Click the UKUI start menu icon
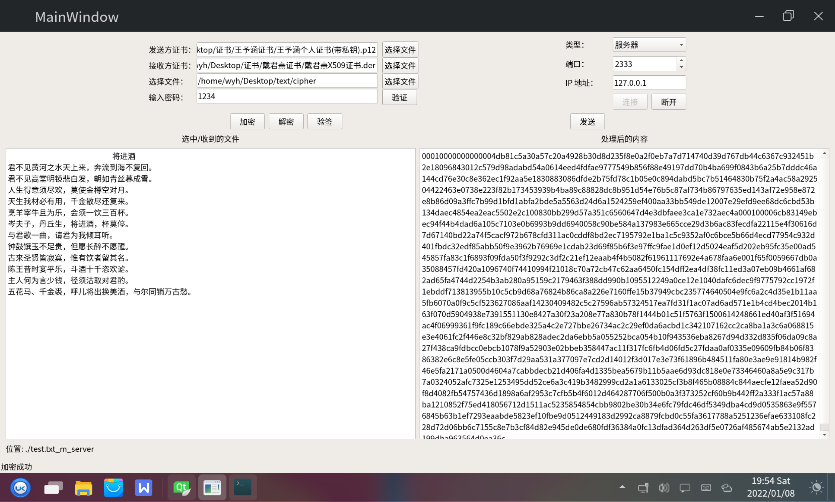835x502 pixels. point(20,488)
